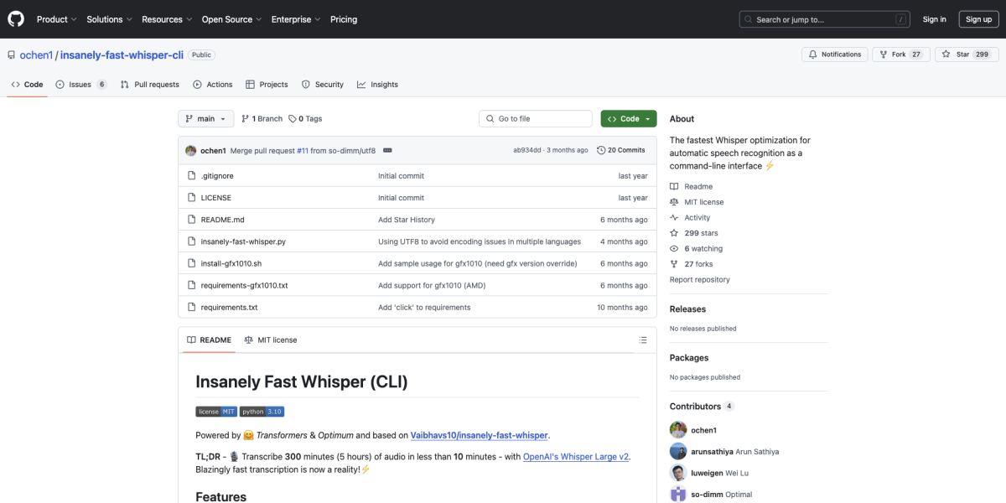Click the Notifications bell button
This screenshot has height=503, width=1006.
834,54
